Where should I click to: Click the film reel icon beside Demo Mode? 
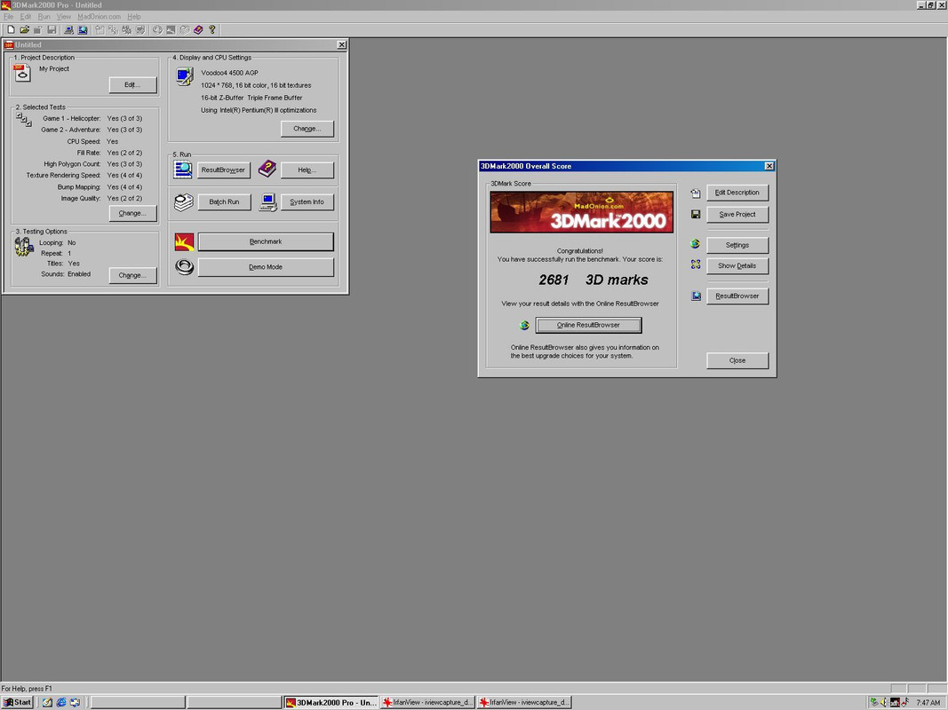[x=185, y=267]
